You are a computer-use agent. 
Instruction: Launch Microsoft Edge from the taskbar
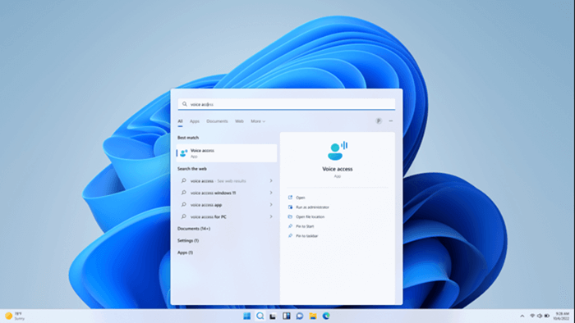tap(326, 316)
